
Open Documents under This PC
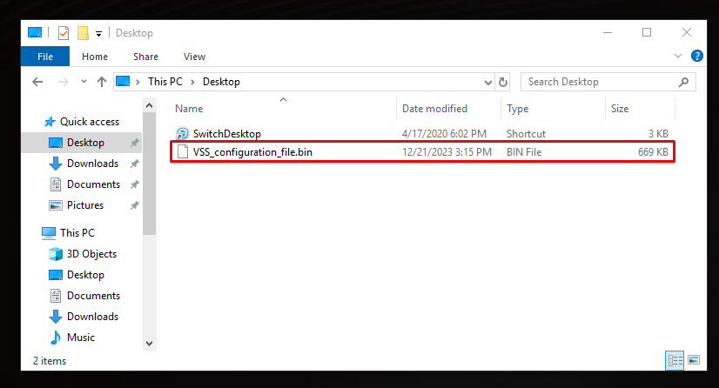pyautogui.click(x=93, y=296)
